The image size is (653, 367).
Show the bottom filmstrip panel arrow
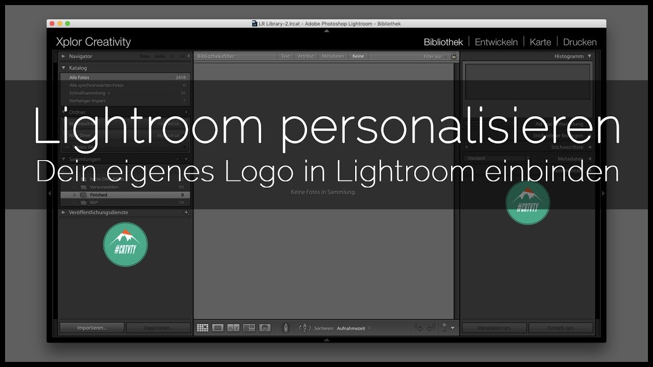coord(326,340)
